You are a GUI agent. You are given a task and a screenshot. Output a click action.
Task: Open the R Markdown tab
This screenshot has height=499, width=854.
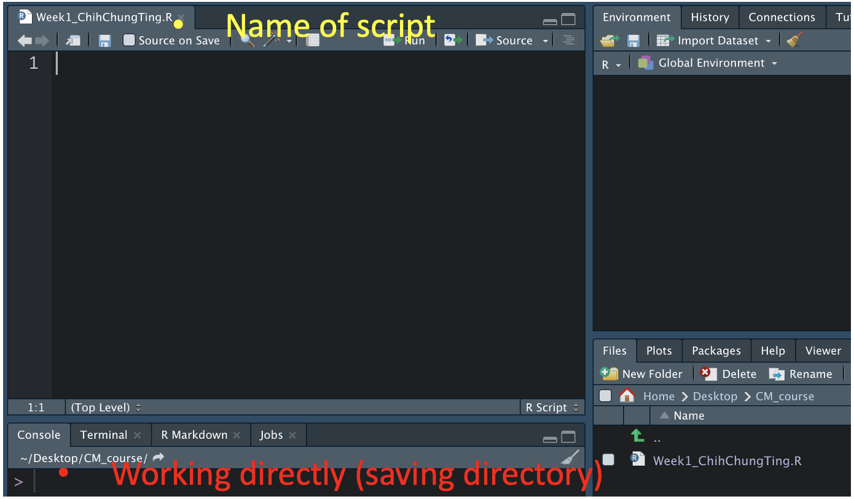coord(194,435)
